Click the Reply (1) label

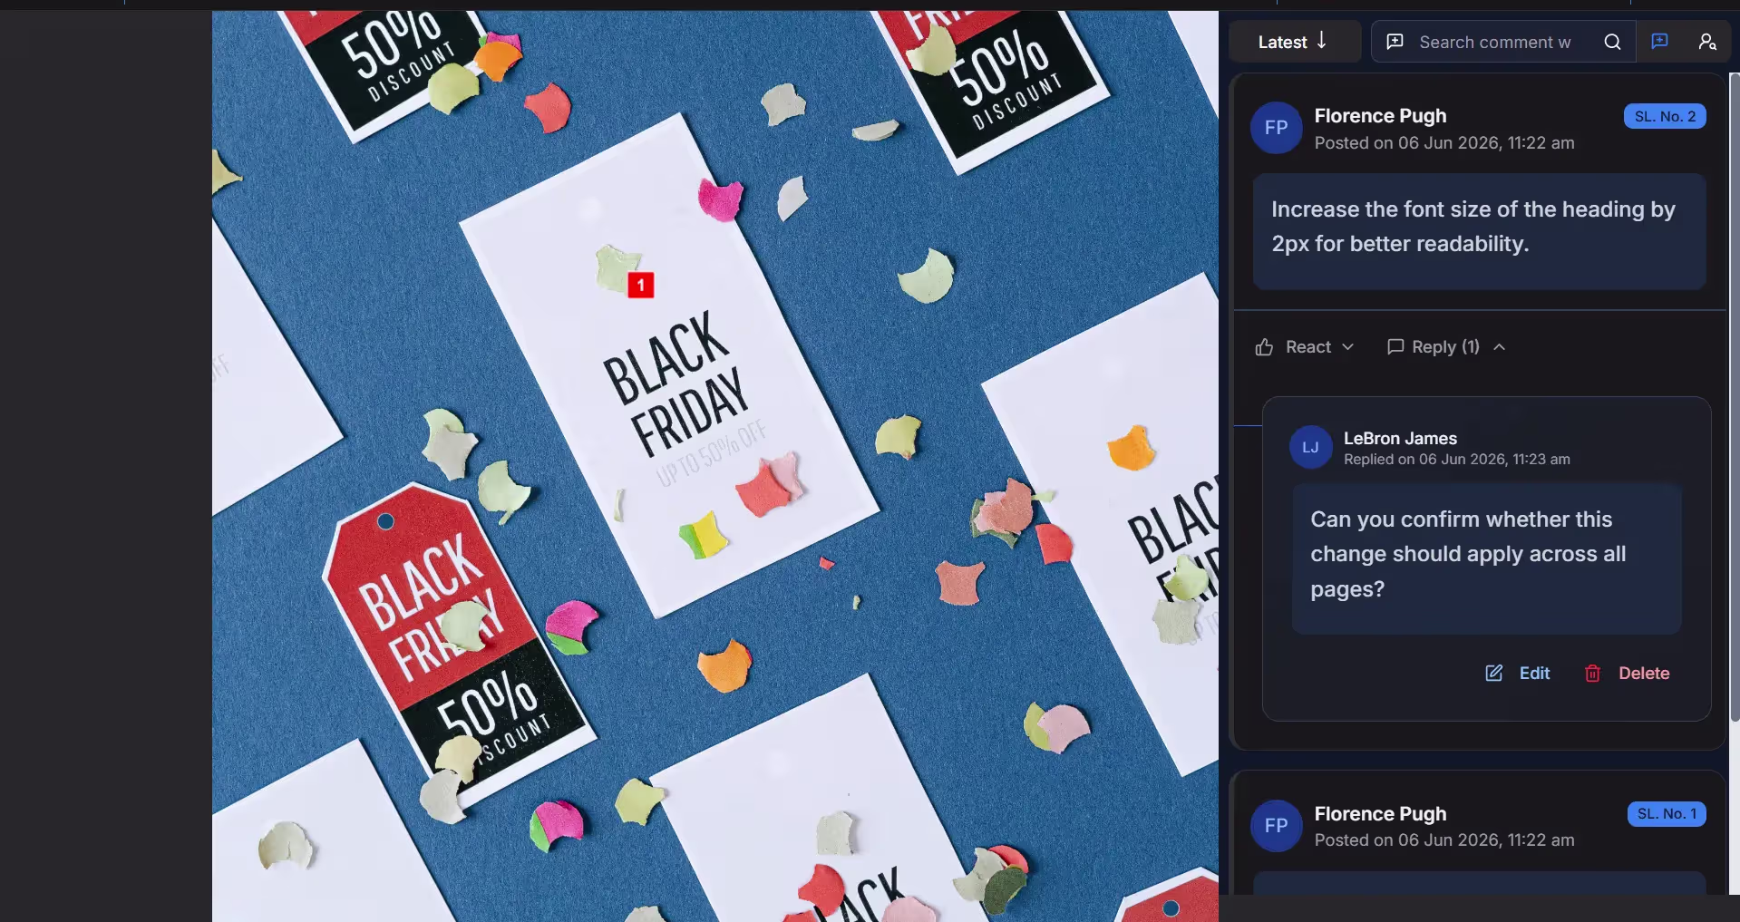(x=1445, y=347)
